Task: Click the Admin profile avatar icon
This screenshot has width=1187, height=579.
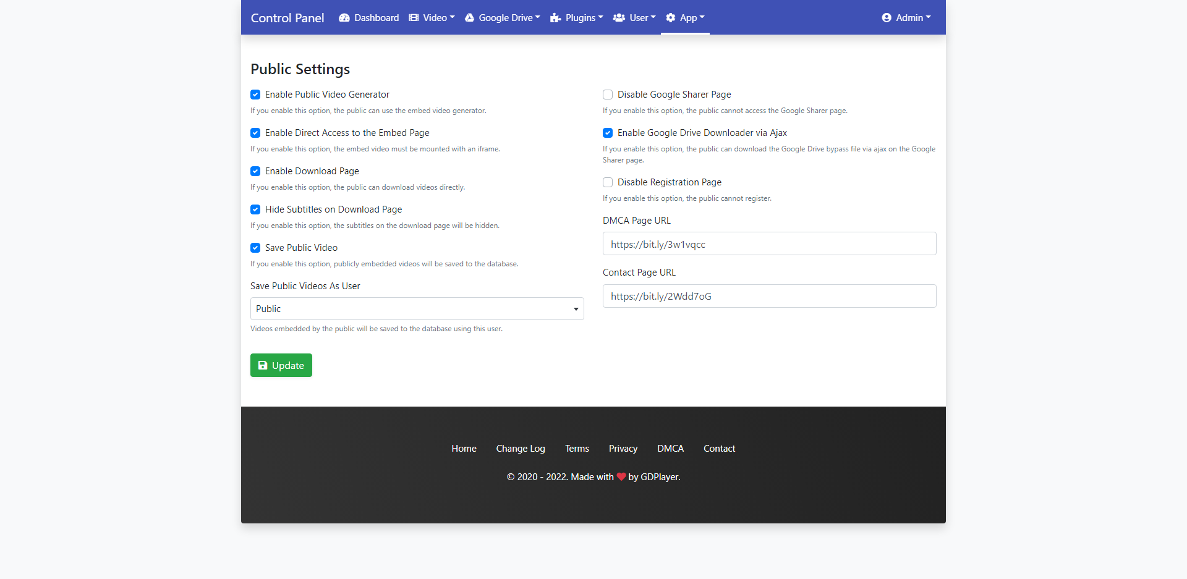Action: point(887,18)
